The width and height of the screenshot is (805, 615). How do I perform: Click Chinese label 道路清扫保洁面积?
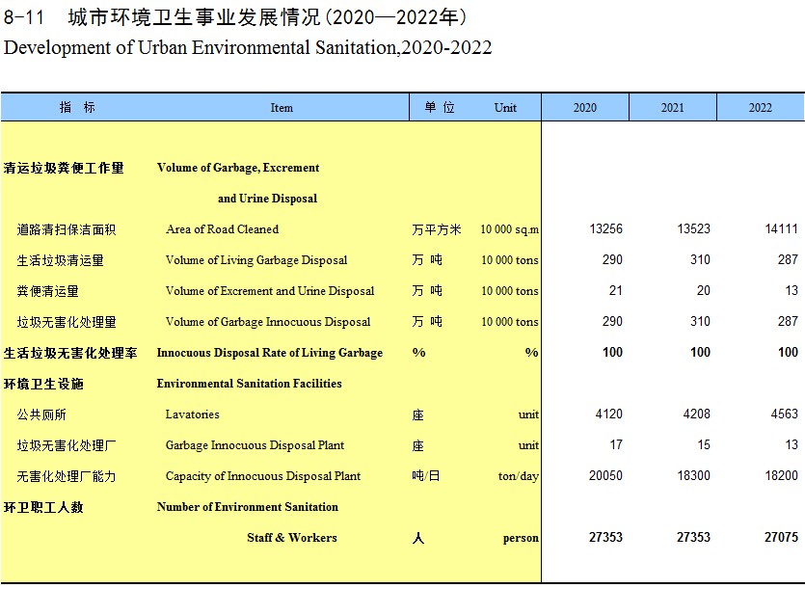click(x=67, y=229)
